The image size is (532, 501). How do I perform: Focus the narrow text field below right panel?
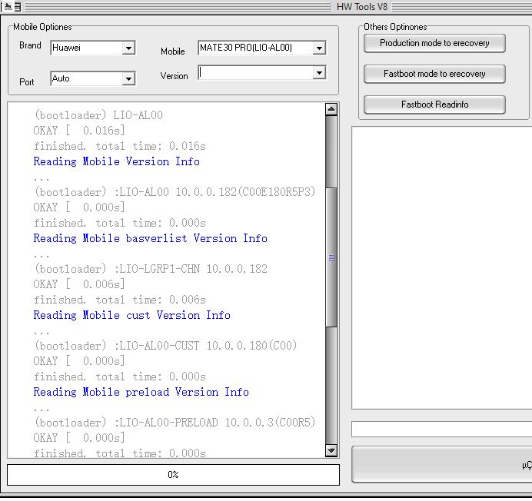coord(442,429)
